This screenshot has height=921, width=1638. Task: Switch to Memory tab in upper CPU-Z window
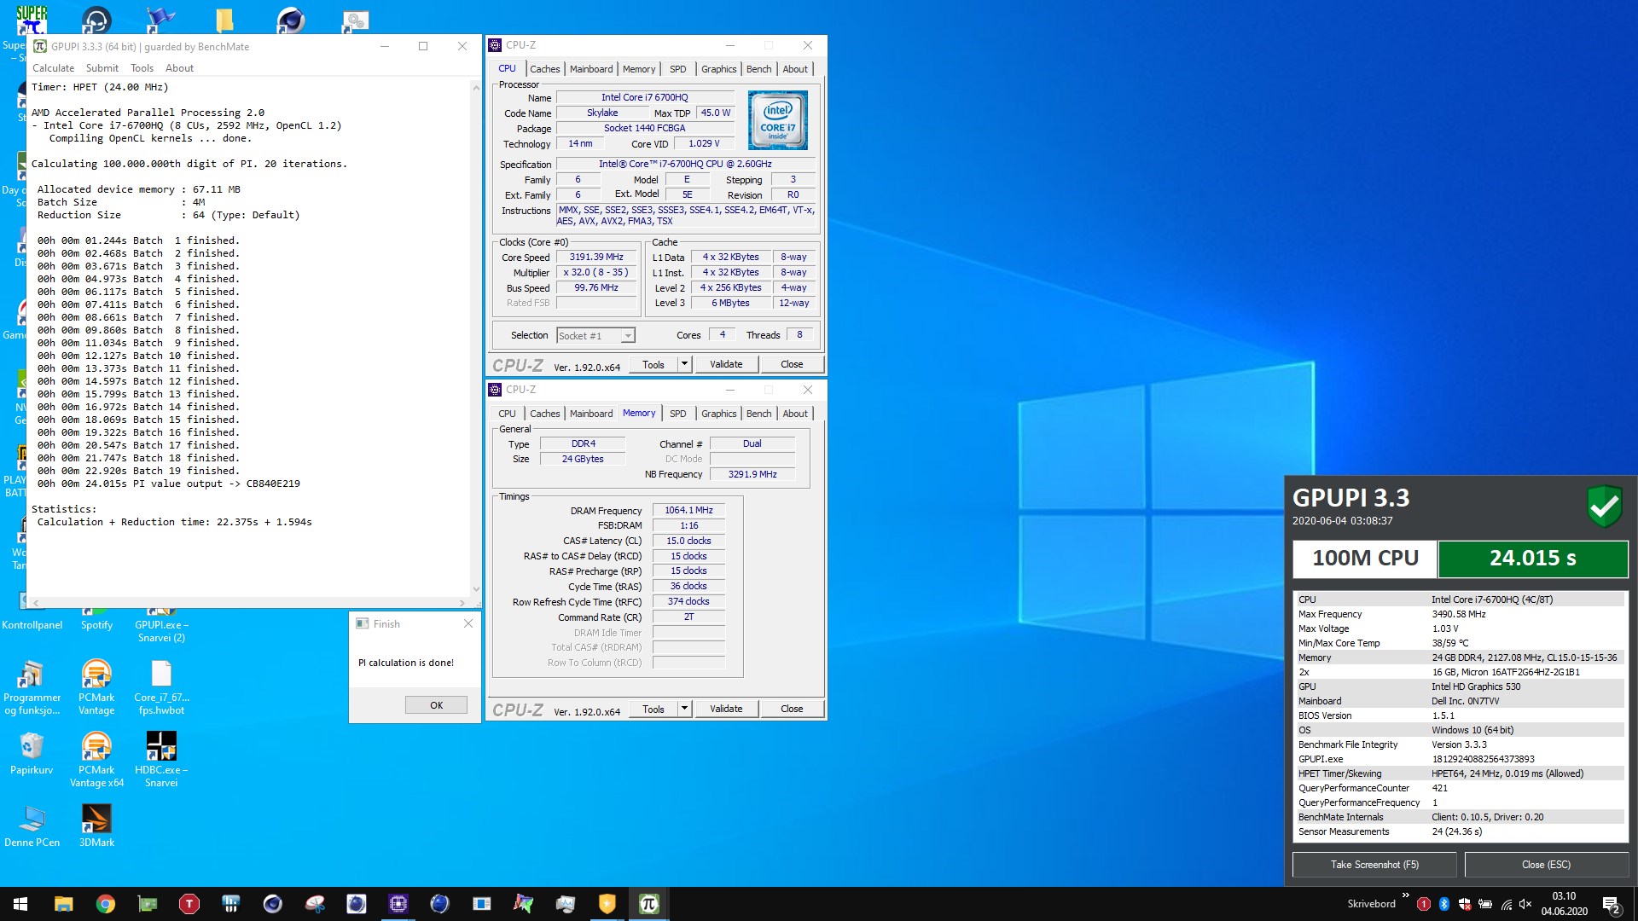(639, 69)
